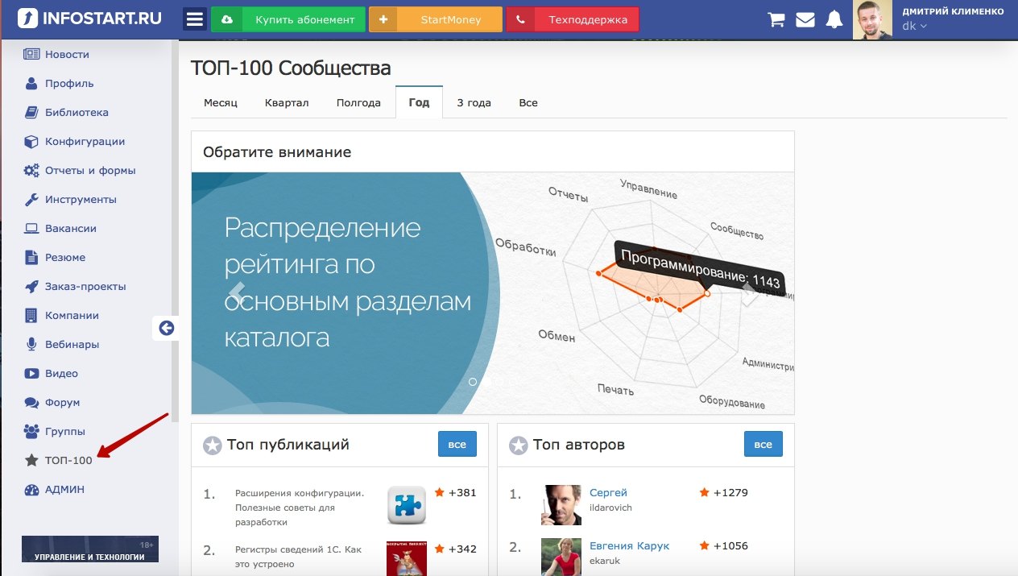This screenshot has width=1018, height=576.
Task: Click the Форум chat bubbles icon
Action: coord(31,402)
